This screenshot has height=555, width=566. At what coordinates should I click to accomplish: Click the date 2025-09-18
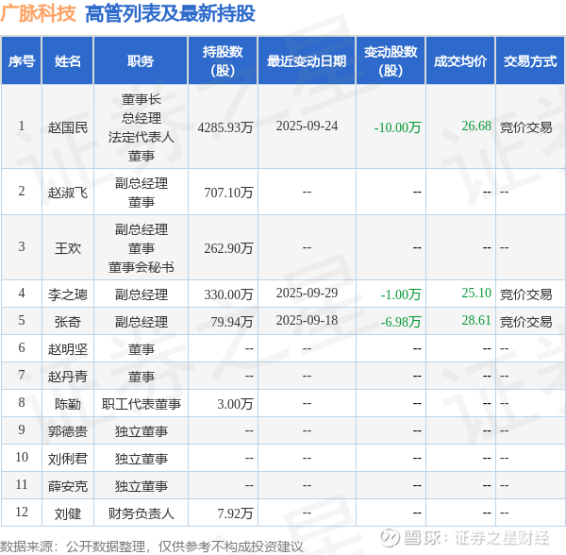coord(307,320)
